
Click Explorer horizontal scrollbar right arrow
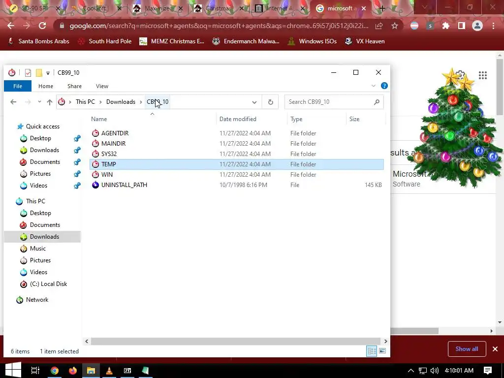coord(386,342)
